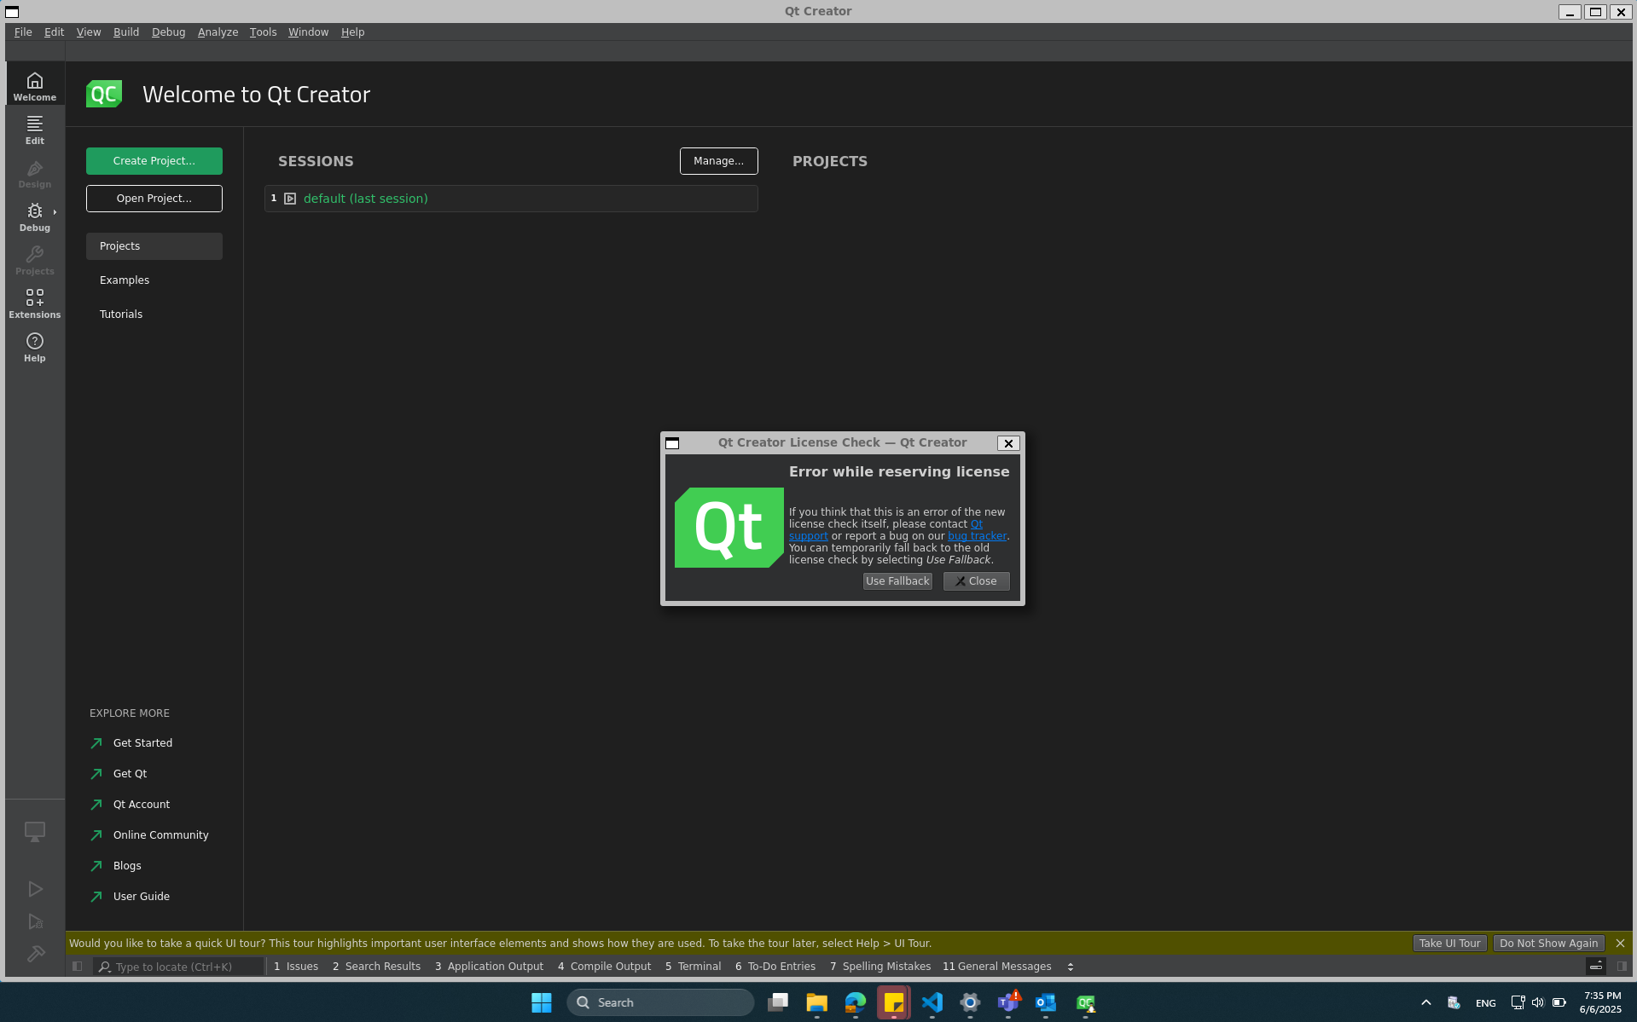
Task: Open Help mode in sidebar
Action: pos(34,347)
